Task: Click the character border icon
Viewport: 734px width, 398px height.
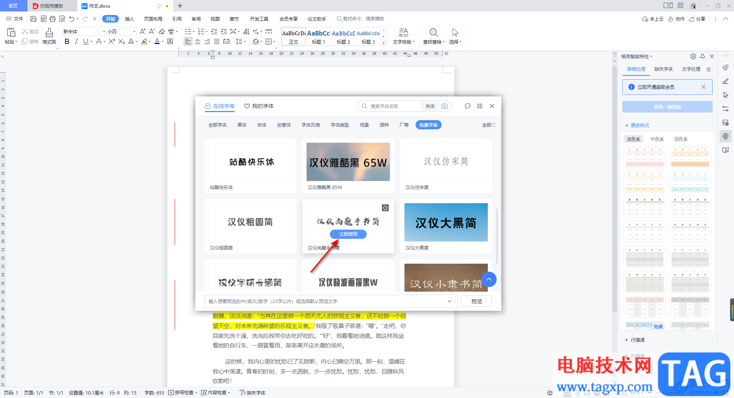Action: click(171, 41)
